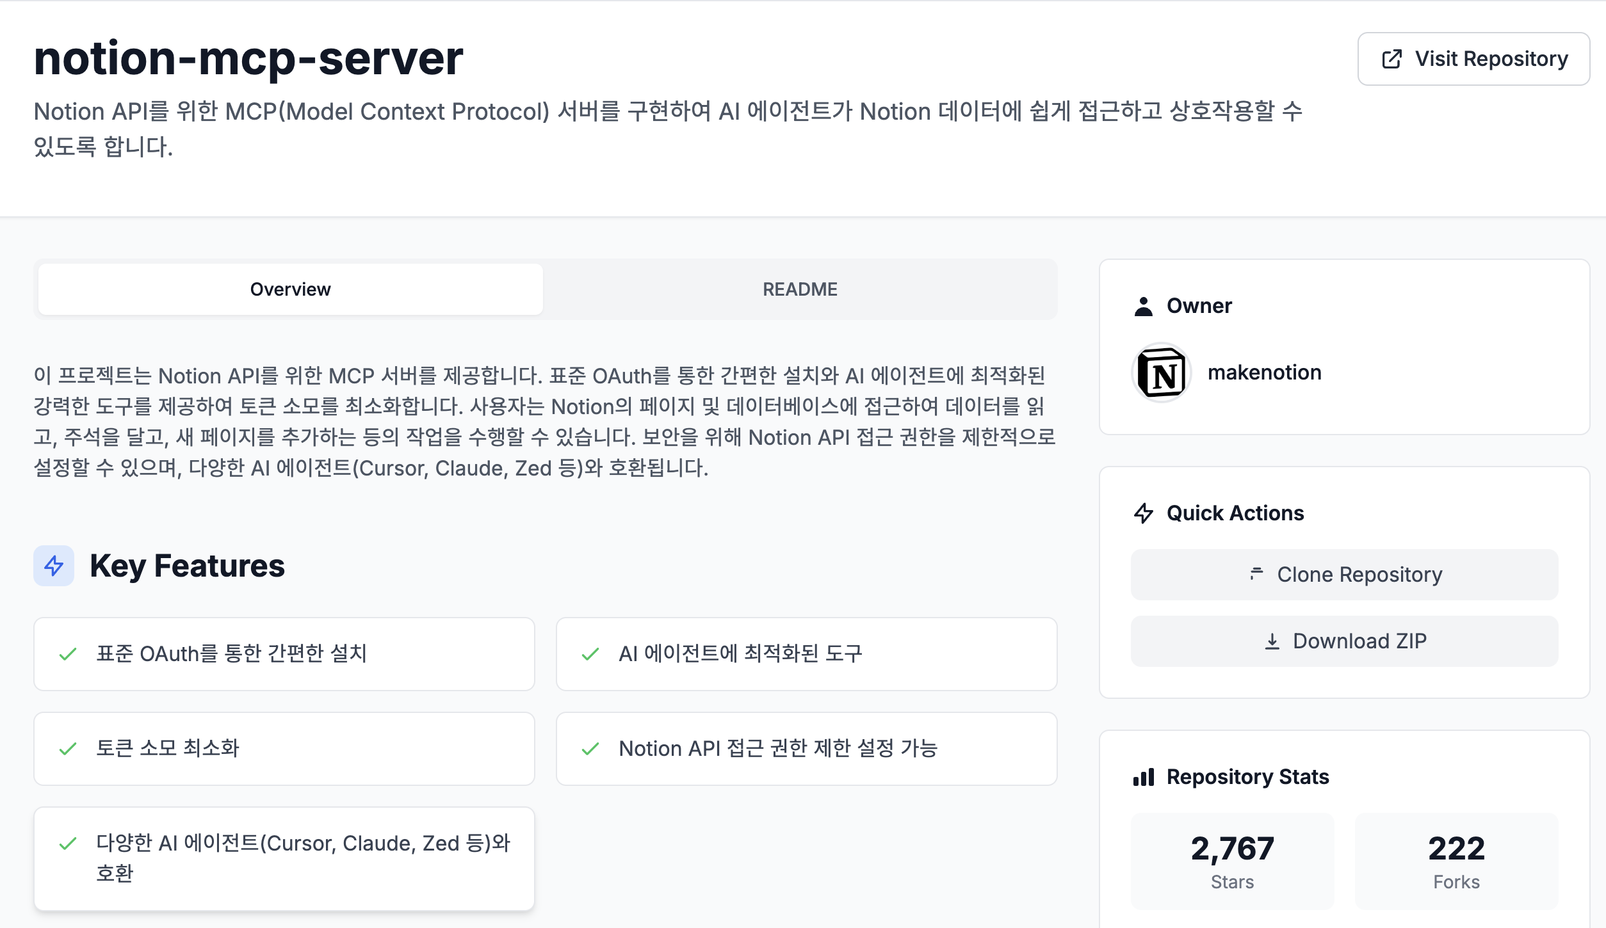Screen dimensions: 1606x928
Task: Click the Key Features heading
Action: click(187, 566)
